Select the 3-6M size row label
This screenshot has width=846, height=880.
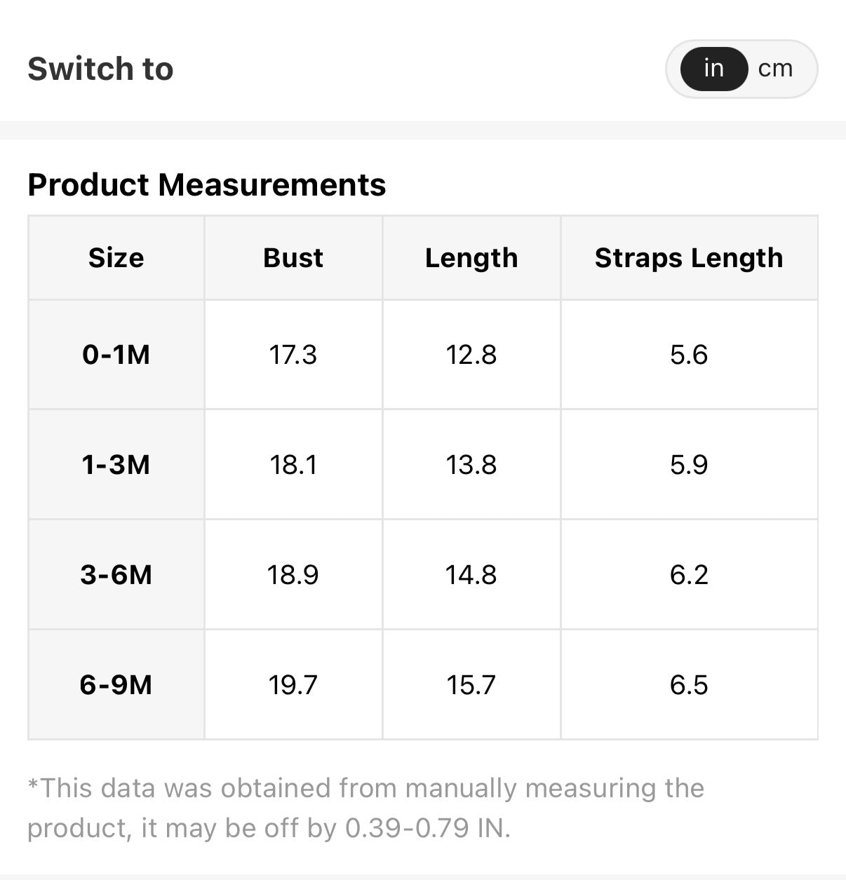click(116, 575)
